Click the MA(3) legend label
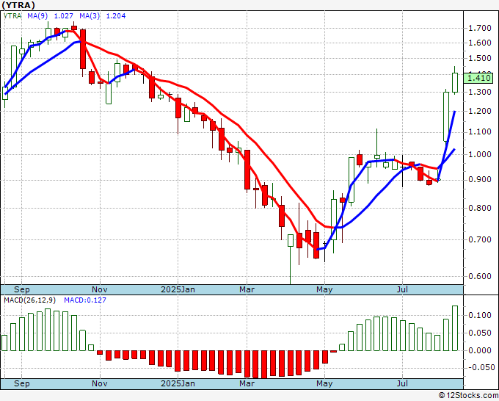This screenshot has height=401, width=499. (90, 15)
